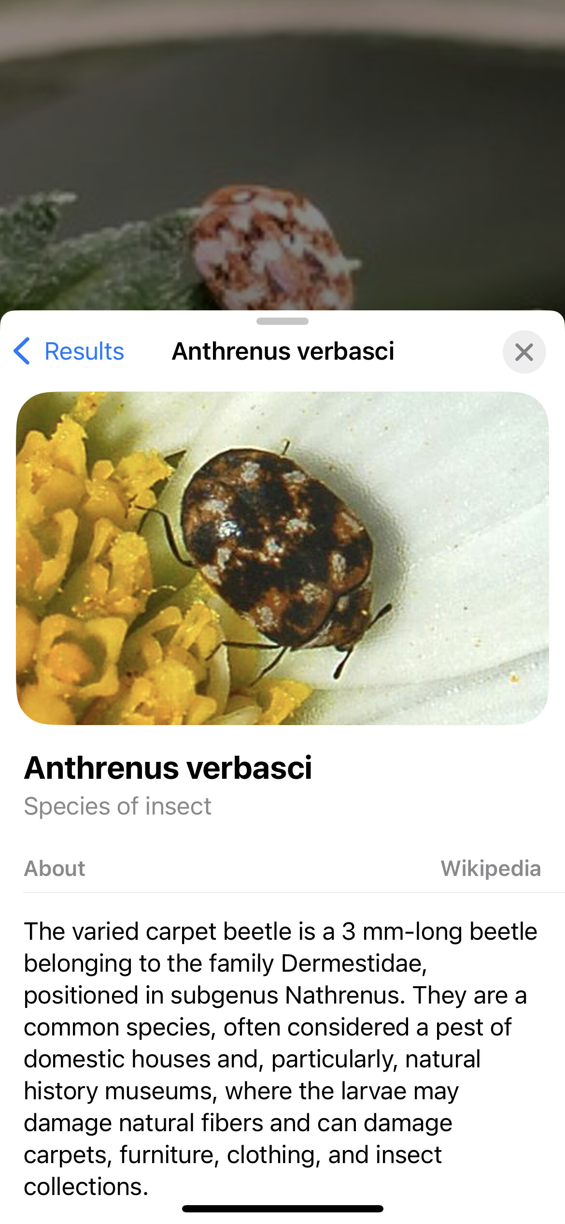The height and width of the screenshot is (1224, 565).
Task: Tap the word Dermestidae in description
Action: [353, 963]
